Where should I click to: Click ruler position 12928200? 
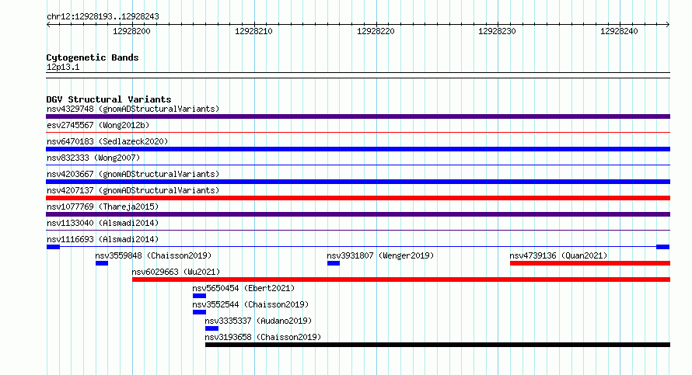[x=131, y=31]
